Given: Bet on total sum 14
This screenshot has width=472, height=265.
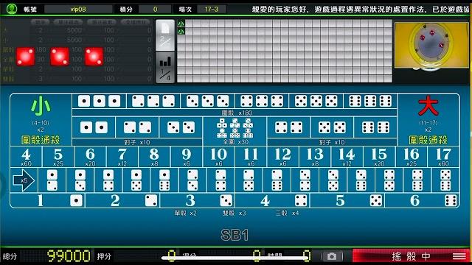Looking at the screenshot, I should coord(347,157).
